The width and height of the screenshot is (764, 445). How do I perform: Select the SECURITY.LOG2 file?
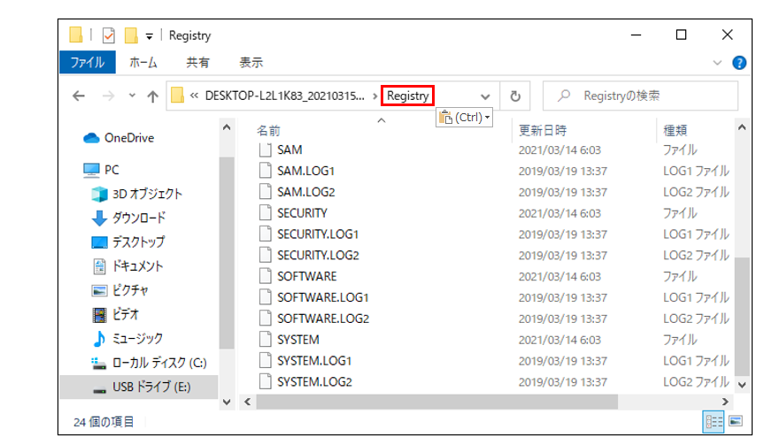pyautogui.click(x=318, y=255)
